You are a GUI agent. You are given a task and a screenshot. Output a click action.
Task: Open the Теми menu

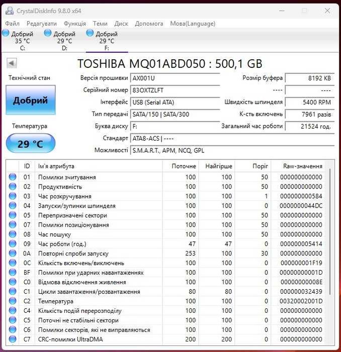pyautogui.click(x=100, y=24)
